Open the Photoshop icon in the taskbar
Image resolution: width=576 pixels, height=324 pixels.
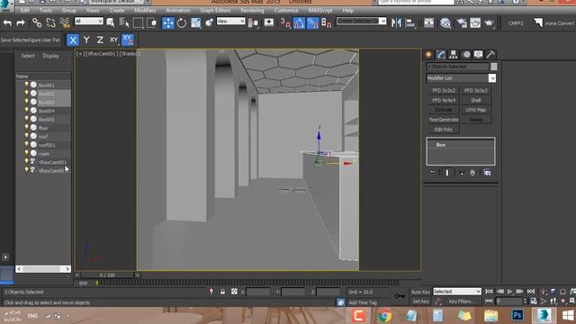(517, 315)
